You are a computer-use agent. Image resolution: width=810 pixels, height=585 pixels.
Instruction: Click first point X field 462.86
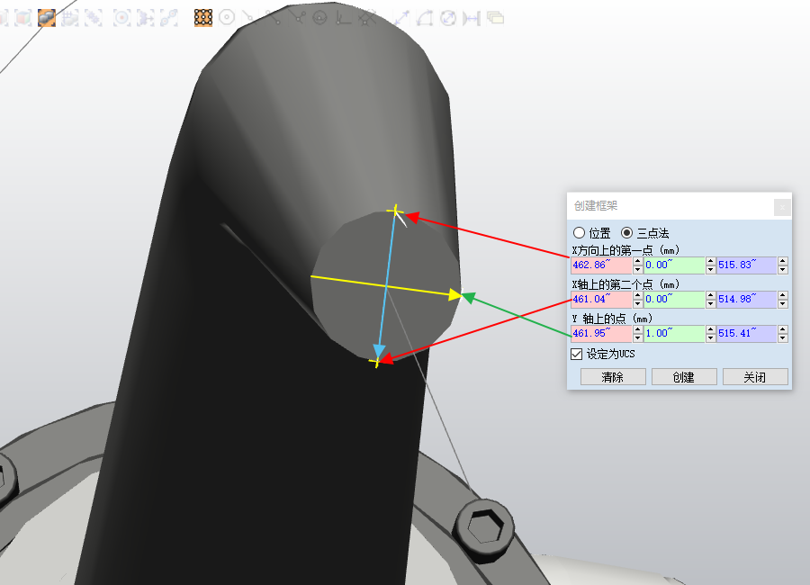point(601,265)
